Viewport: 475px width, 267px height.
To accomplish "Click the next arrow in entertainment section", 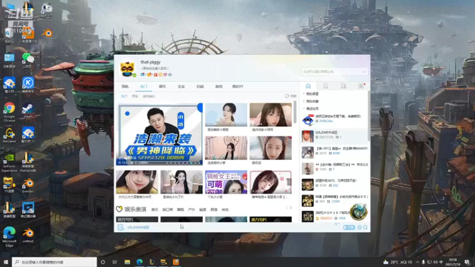I will (x=291, y=208).
